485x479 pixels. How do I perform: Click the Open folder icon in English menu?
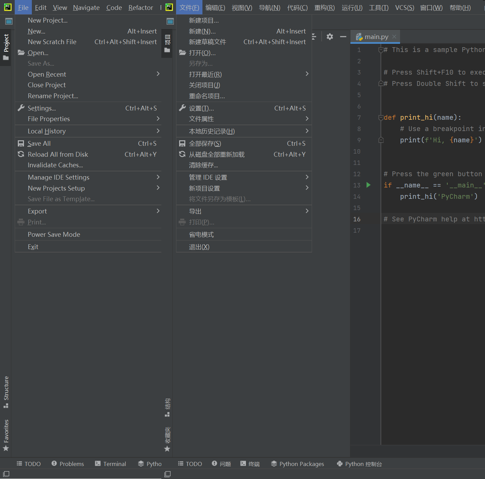[x=21, y=52]
